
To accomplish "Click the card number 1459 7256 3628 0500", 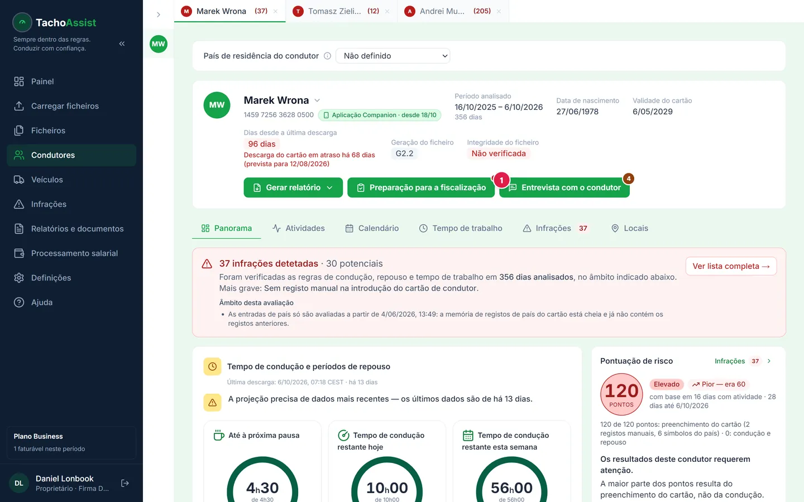I will [279, 115].
